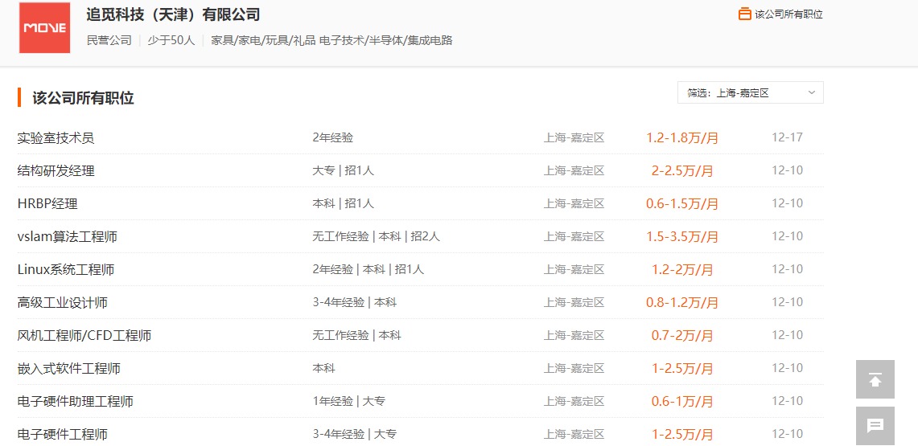Viewport: 918px width, 446px height.
Task: Click the industry text 家具/家电/玩具/礼品
Action: pyautogui.click(x=263, y=40)
